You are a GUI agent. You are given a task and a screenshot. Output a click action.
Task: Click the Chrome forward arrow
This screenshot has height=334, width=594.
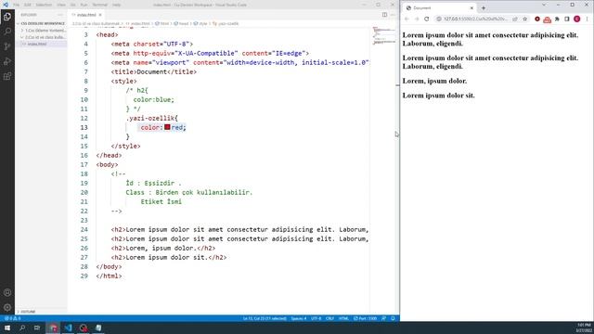point(417,19)
